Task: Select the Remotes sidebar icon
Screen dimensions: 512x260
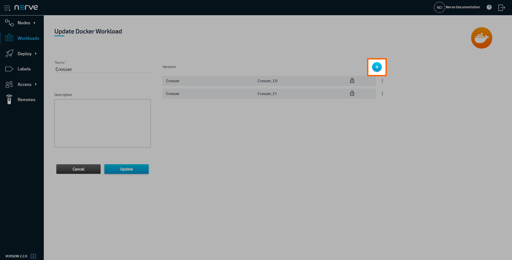Action: [9, 99]
